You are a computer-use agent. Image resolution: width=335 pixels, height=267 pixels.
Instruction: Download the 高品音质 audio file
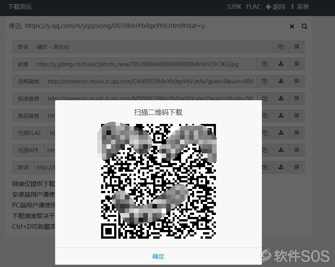coord(281,116)
